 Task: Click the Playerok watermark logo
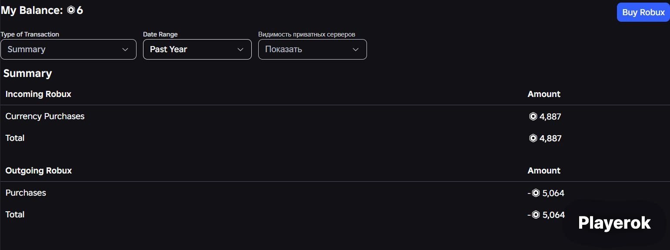(614, 223)
